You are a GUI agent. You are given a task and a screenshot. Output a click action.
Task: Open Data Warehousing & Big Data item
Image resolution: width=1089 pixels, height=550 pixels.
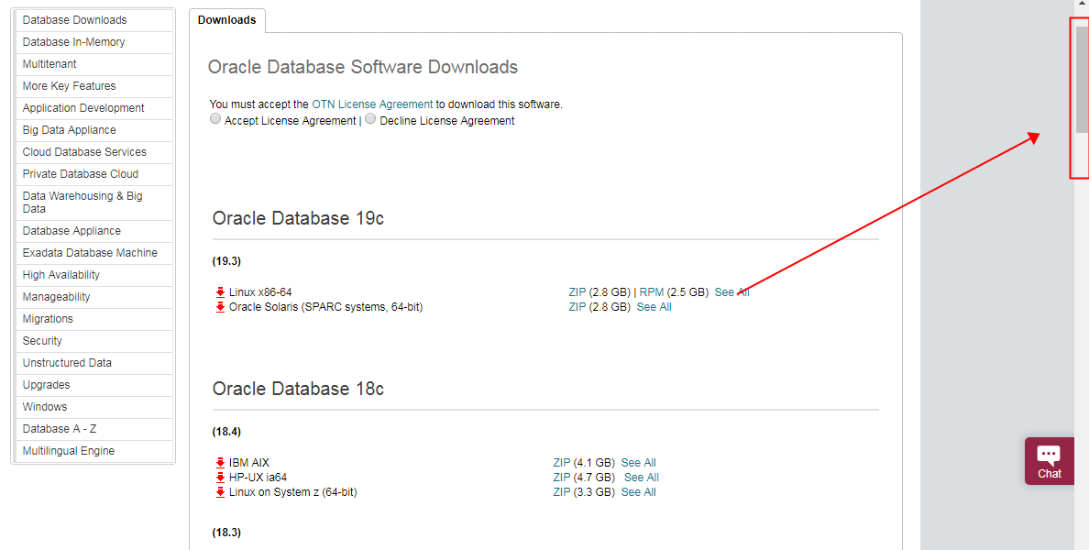tap(94, 203)
